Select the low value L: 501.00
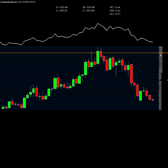168x168 pixels. pos(88,11)
